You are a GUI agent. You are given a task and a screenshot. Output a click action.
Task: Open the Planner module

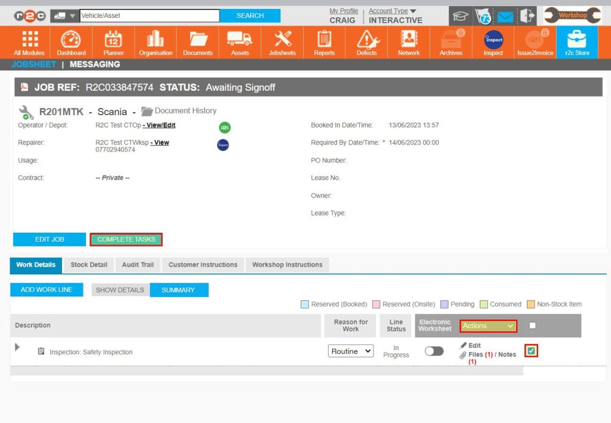tap(113, 42)
